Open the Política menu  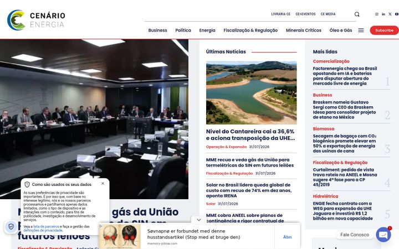[x=183, y=30]
